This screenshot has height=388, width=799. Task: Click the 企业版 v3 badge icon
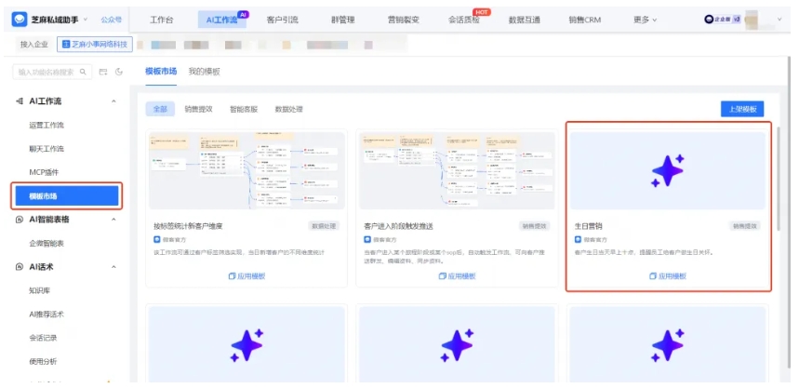[722, 20]
